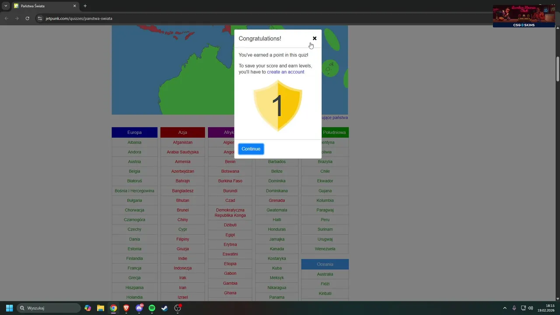Select Indonezja in the Azja list

click(182, 268)
